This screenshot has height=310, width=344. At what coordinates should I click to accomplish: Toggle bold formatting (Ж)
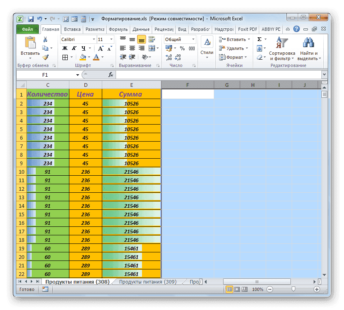coord(64,47)
